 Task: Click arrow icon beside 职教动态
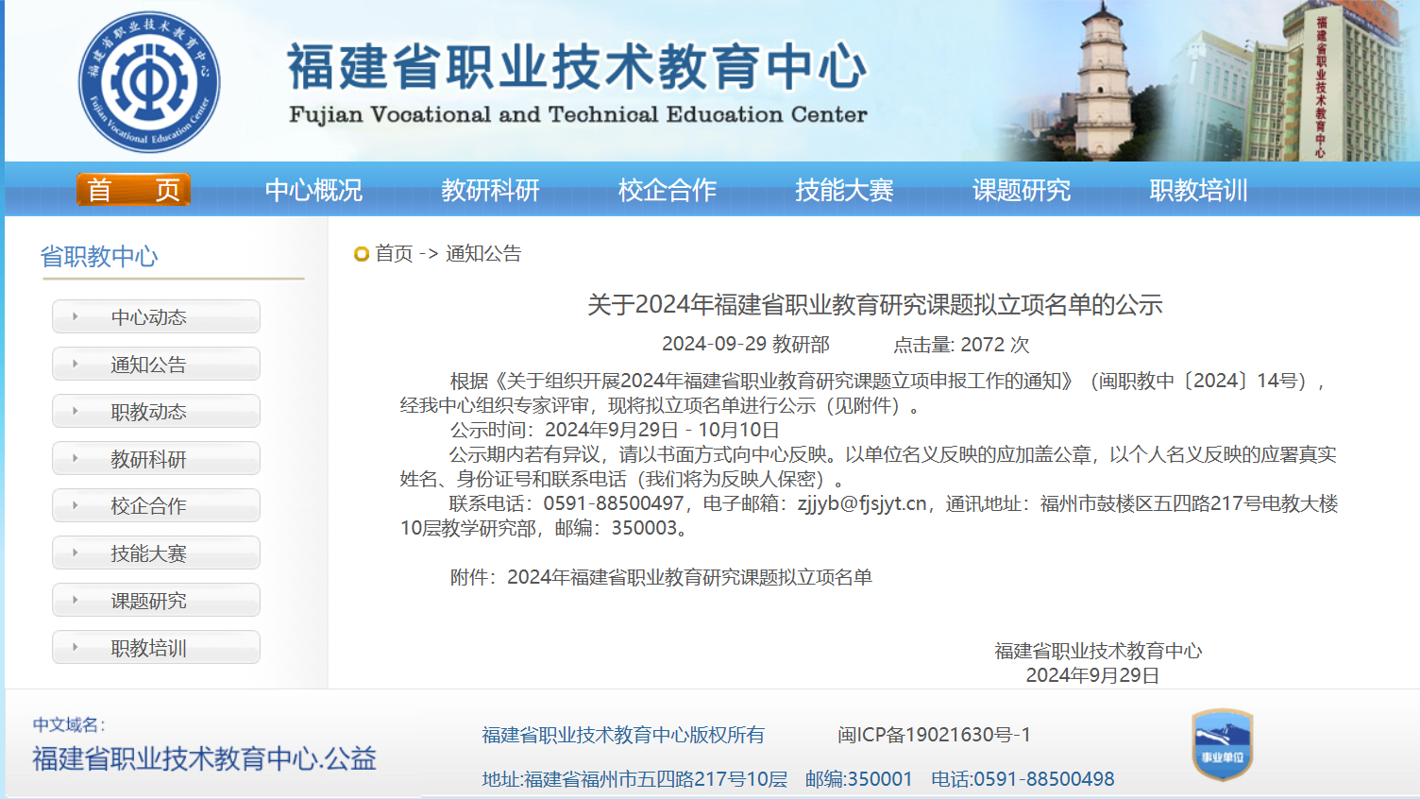tap(76, 412)
